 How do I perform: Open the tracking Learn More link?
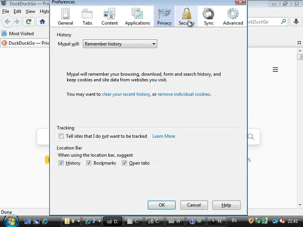[x=164, y=136]
